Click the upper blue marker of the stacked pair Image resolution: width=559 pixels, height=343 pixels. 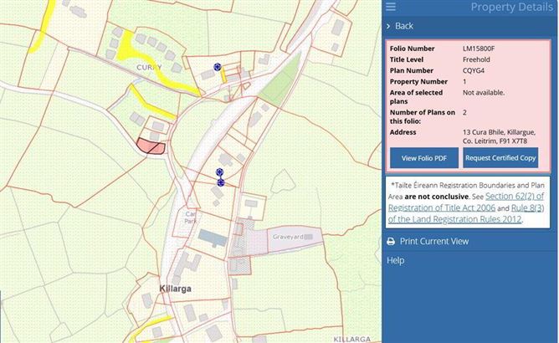pyautogui.click(x=220, y=172)
